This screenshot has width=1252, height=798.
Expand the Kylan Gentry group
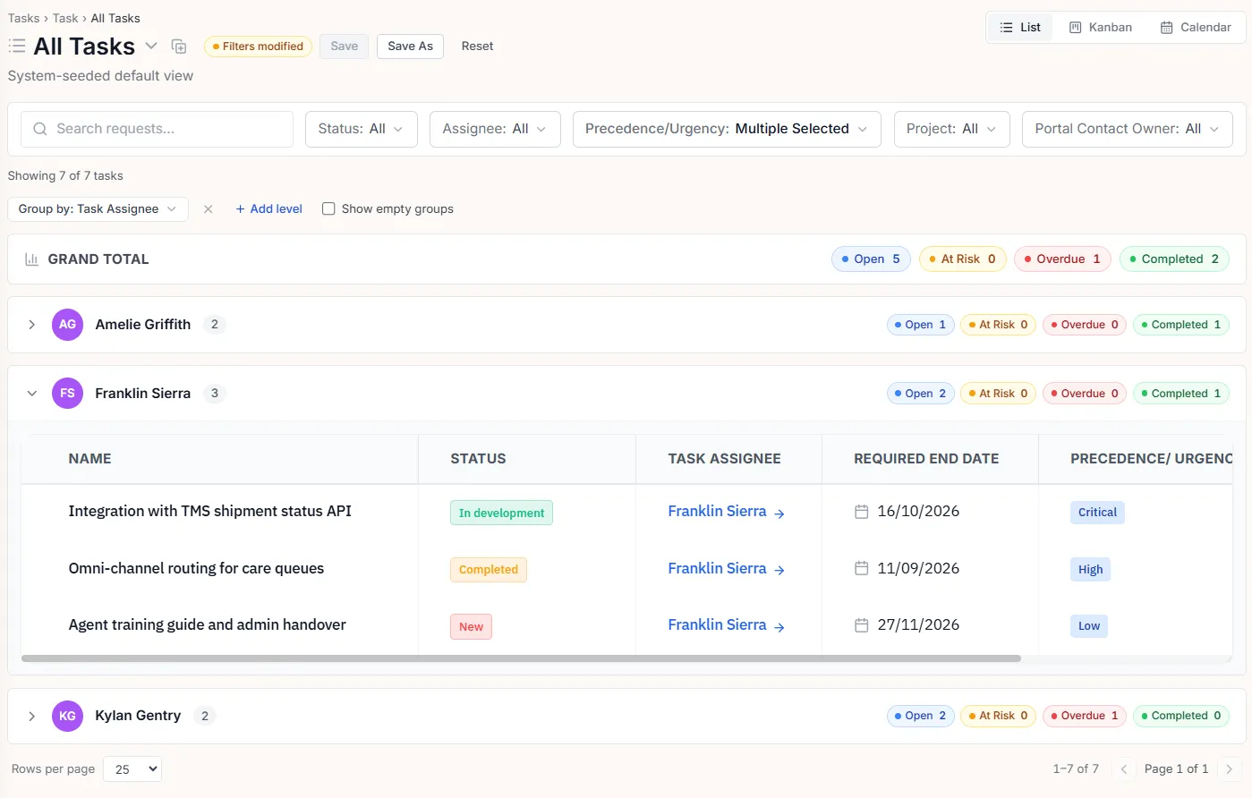[31, 716]
